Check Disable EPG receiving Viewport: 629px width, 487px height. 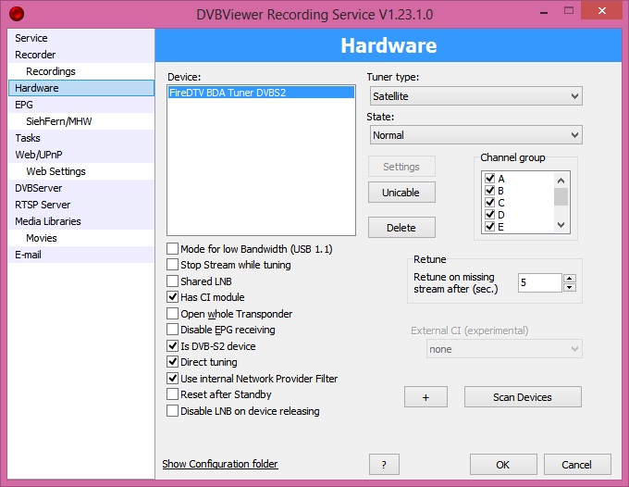tap(172, 330)
